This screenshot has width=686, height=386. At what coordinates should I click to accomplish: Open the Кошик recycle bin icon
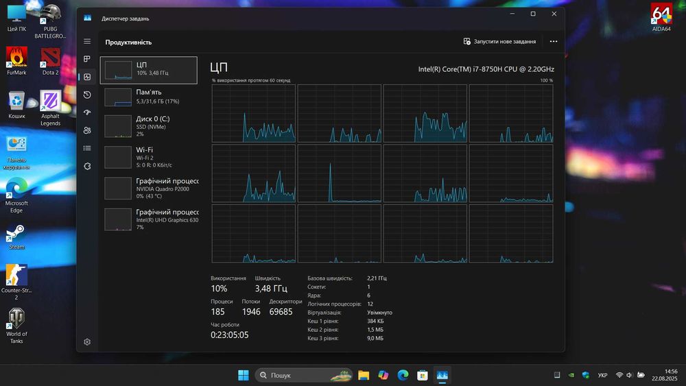click(x=16, y=104)
